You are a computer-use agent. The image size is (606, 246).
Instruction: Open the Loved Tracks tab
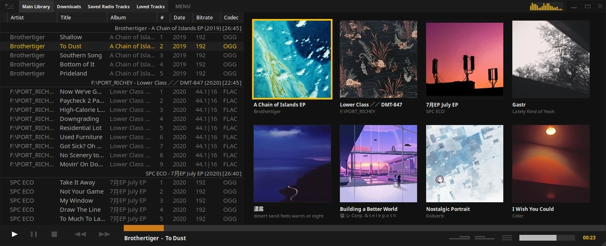151,7
